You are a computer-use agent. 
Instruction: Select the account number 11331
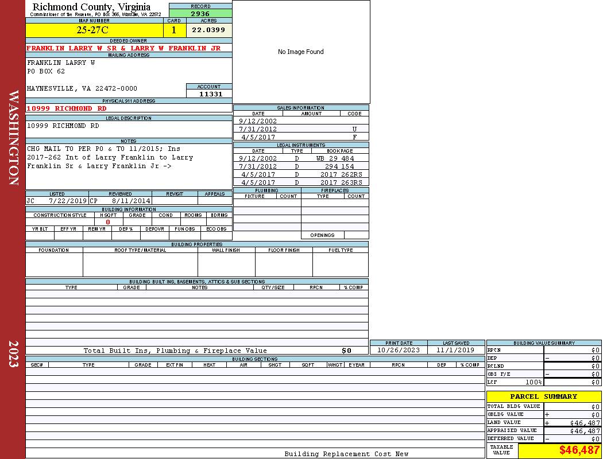tap(210, 94)
